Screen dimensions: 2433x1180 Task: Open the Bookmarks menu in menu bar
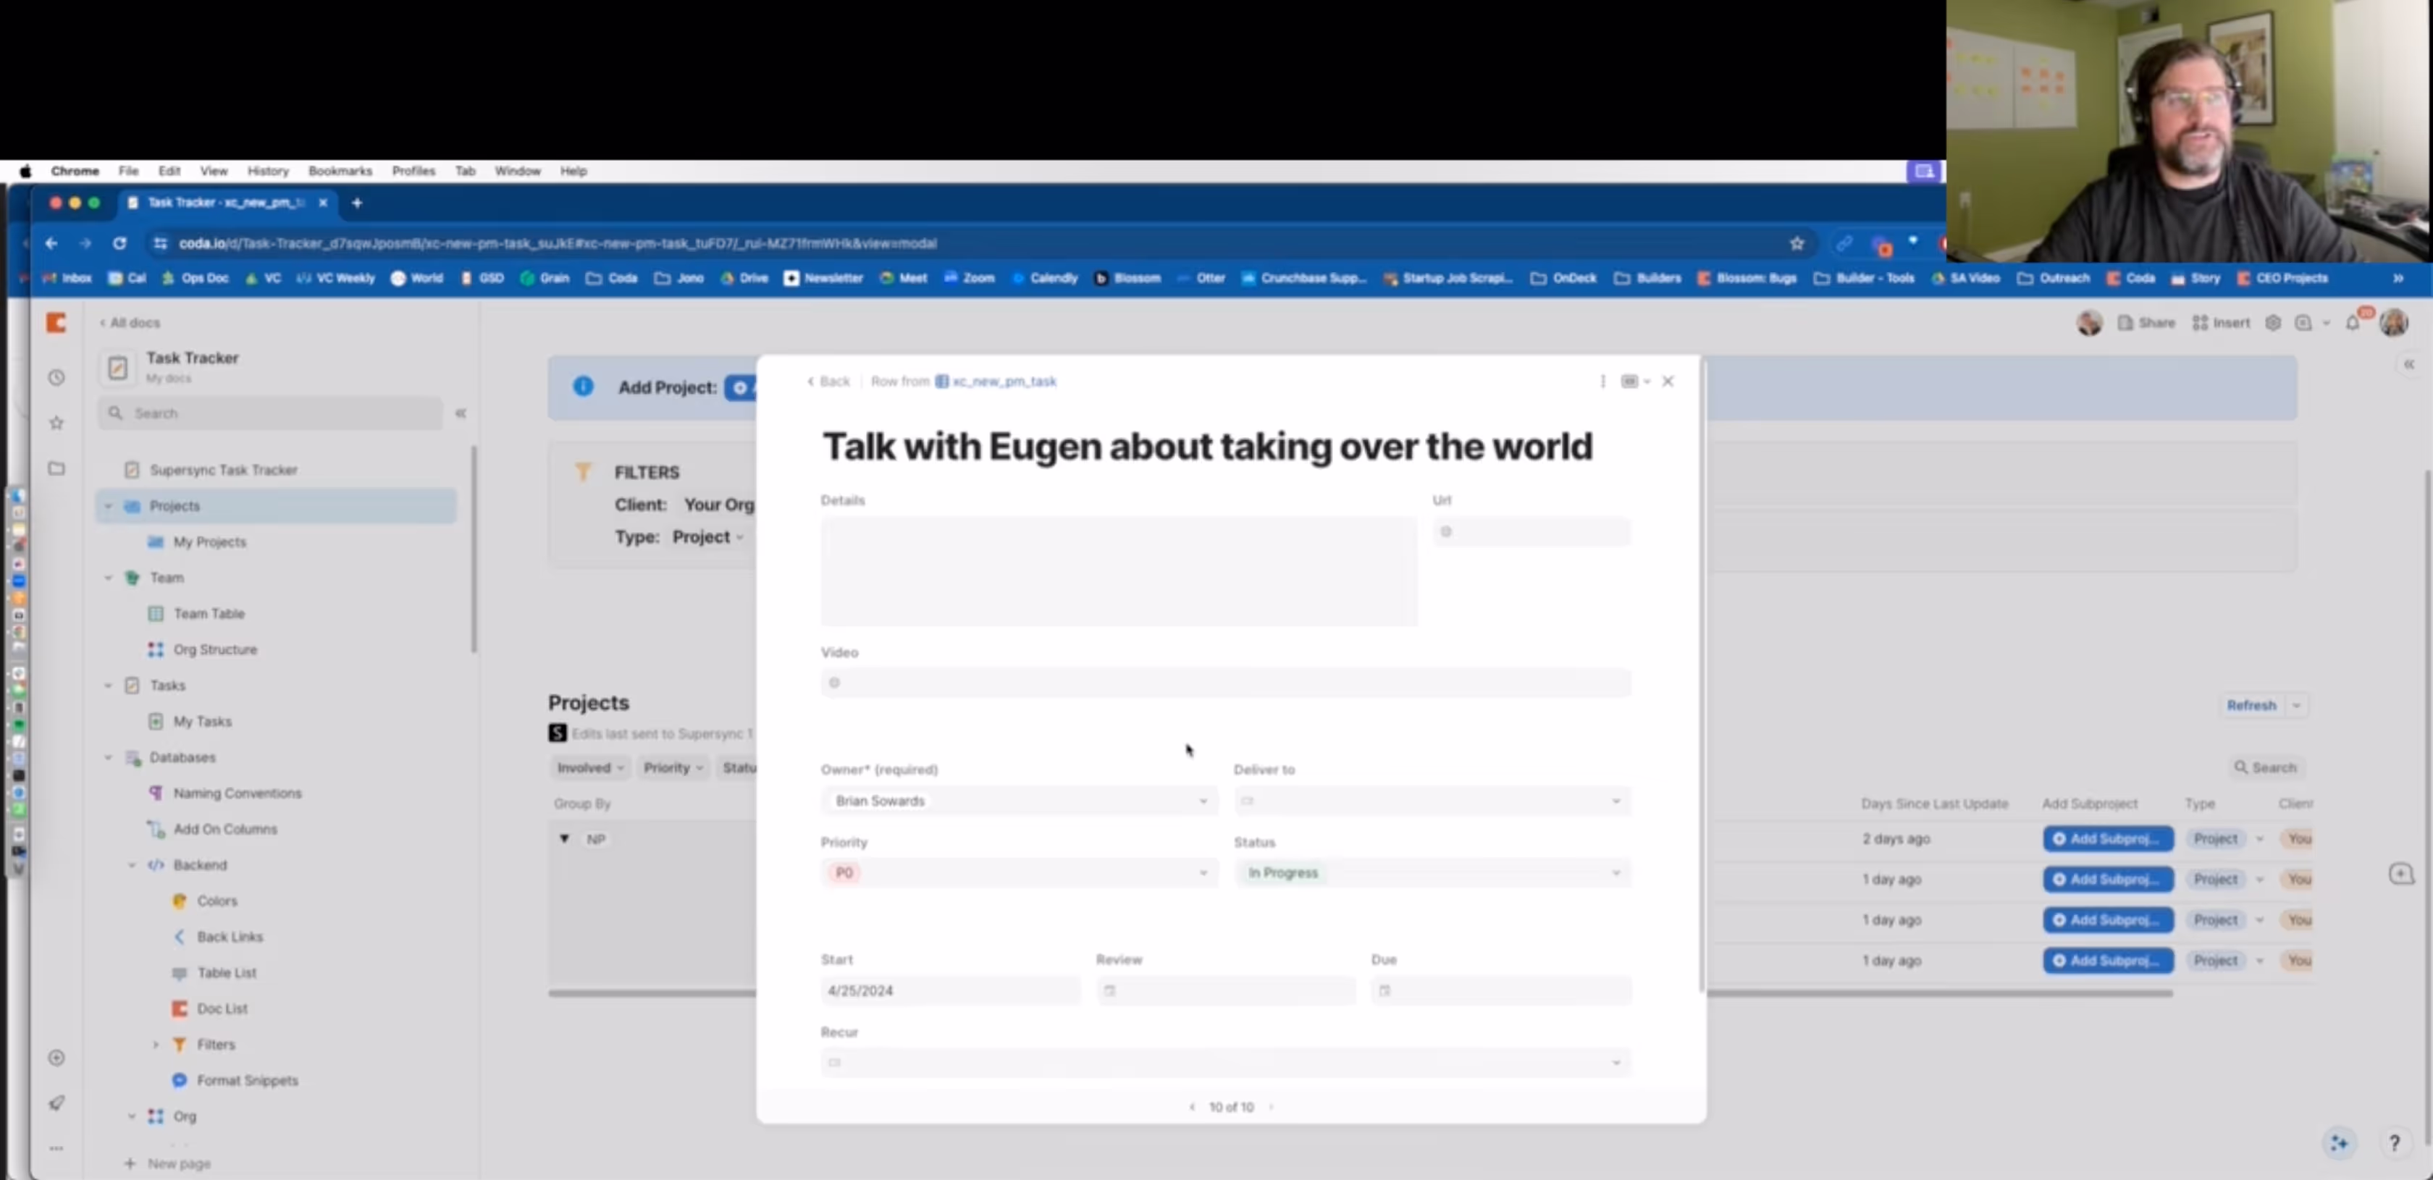click(340, 171)
